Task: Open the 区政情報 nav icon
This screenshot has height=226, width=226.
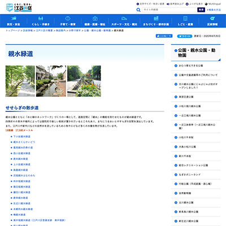Action: [212, 19]
